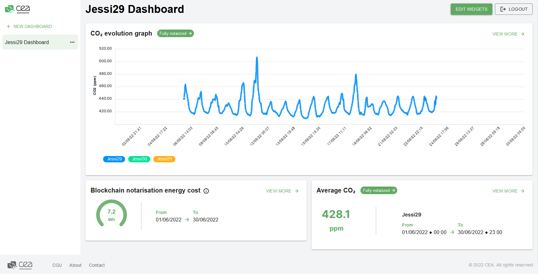Click the arrow beside the CO₂ graph VIEW MORE

(x=523, y=34)
